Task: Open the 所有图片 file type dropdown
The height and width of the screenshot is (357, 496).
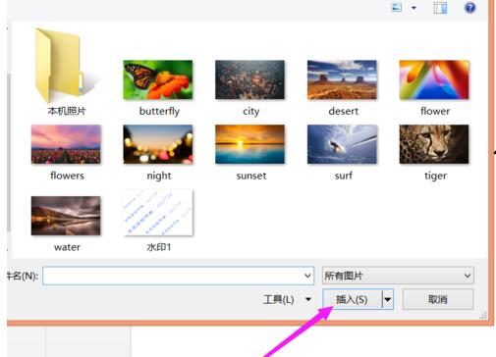Action: coord(398,276)
